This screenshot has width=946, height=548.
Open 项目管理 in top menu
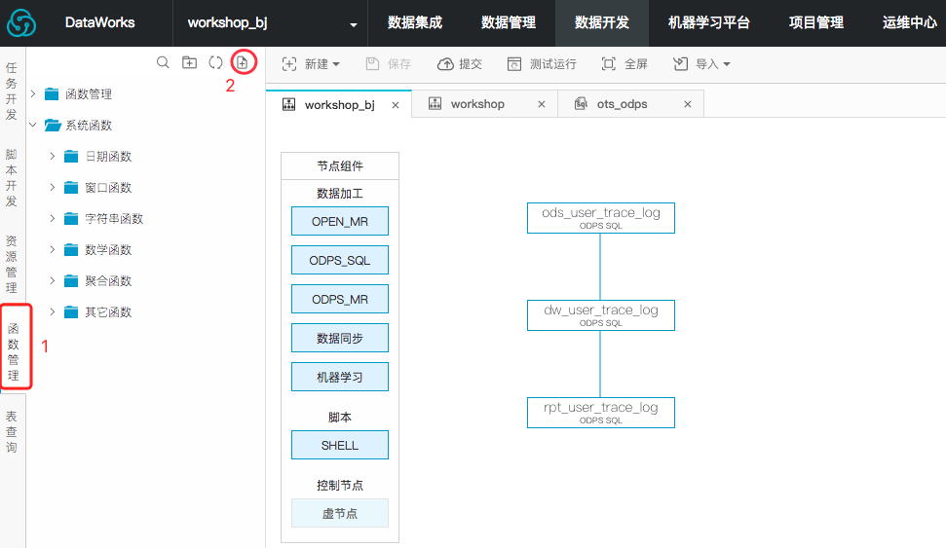815,23
